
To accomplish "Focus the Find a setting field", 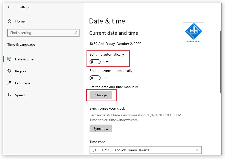I will 41,33.
